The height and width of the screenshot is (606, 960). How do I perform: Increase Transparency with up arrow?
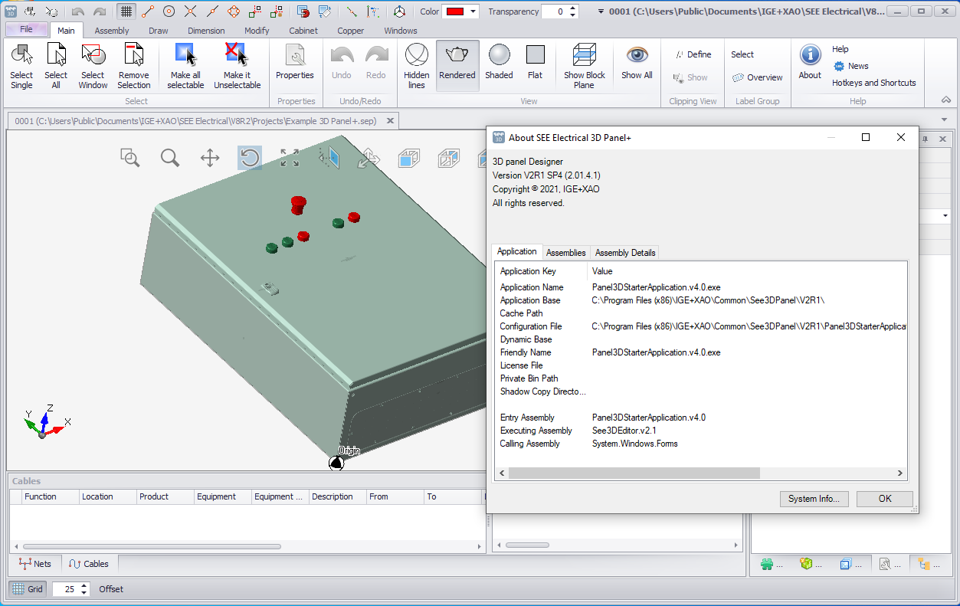coord(573,8)
